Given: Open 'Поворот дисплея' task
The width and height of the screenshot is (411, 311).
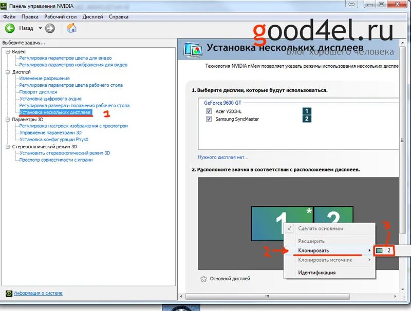Looking at the screenshot, I should tap(38, 92).
